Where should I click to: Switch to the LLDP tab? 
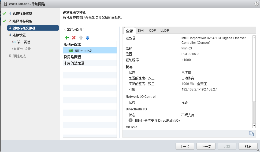click(x=165, y=31)
